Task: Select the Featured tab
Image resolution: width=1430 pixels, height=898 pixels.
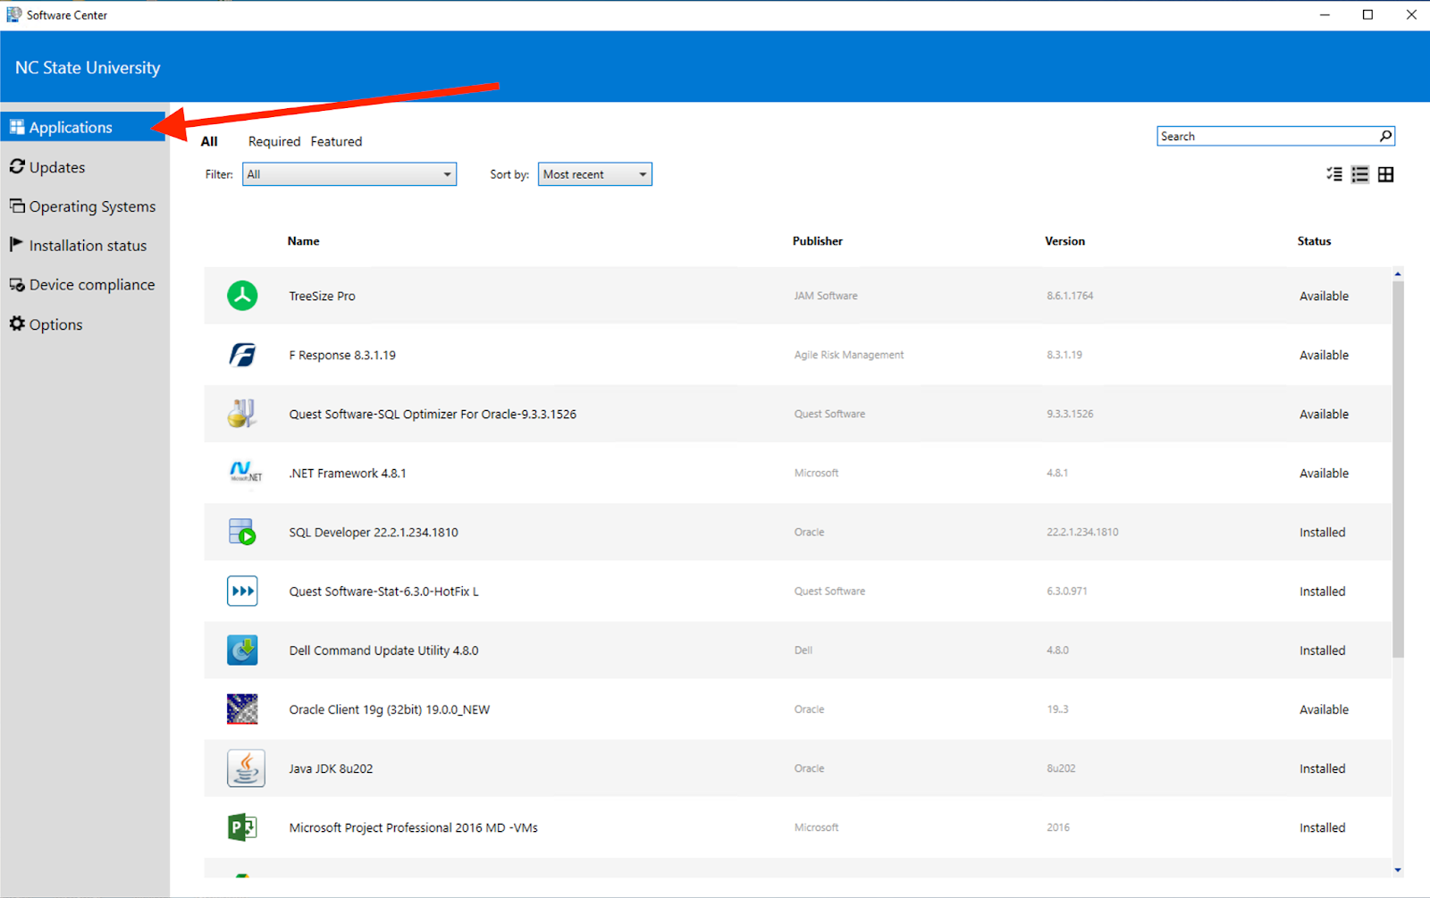Action: (336, 141)
